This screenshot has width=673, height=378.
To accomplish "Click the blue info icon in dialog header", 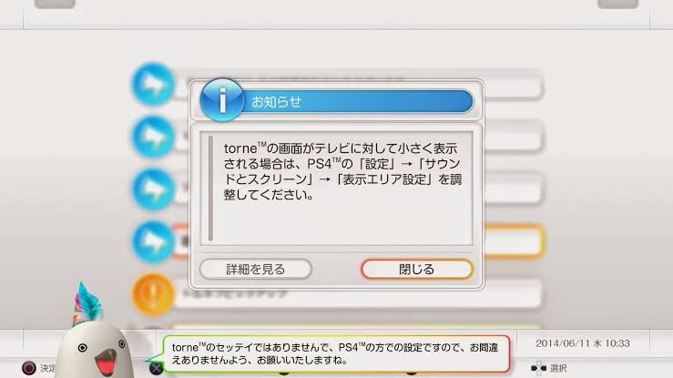I will (x=222, y=99).
